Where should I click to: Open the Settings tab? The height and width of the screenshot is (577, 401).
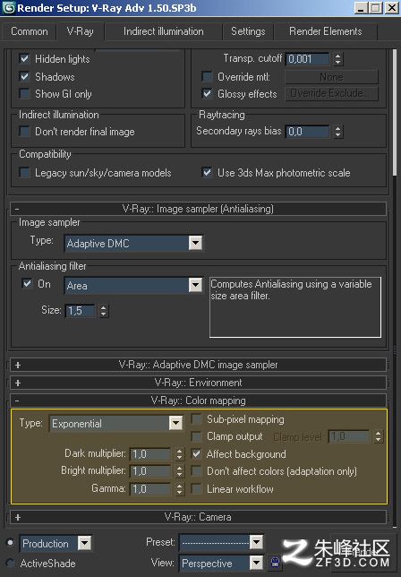(x=248, y=31)
